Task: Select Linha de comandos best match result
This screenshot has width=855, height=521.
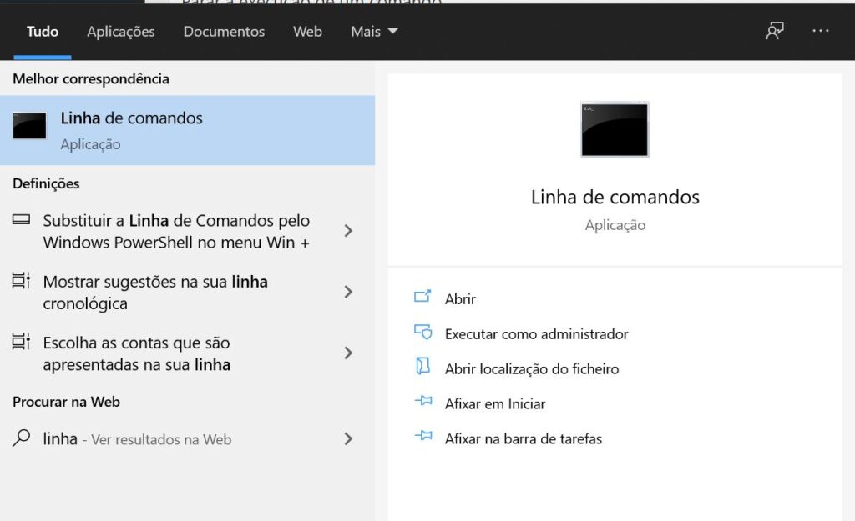Action: click(x=187, y=130)
